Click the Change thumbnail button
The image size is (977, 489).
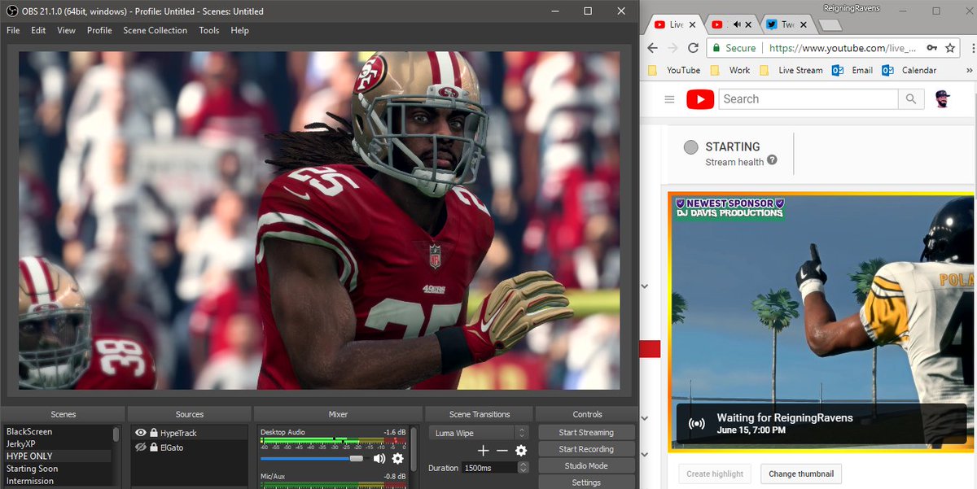click(801, 474)
